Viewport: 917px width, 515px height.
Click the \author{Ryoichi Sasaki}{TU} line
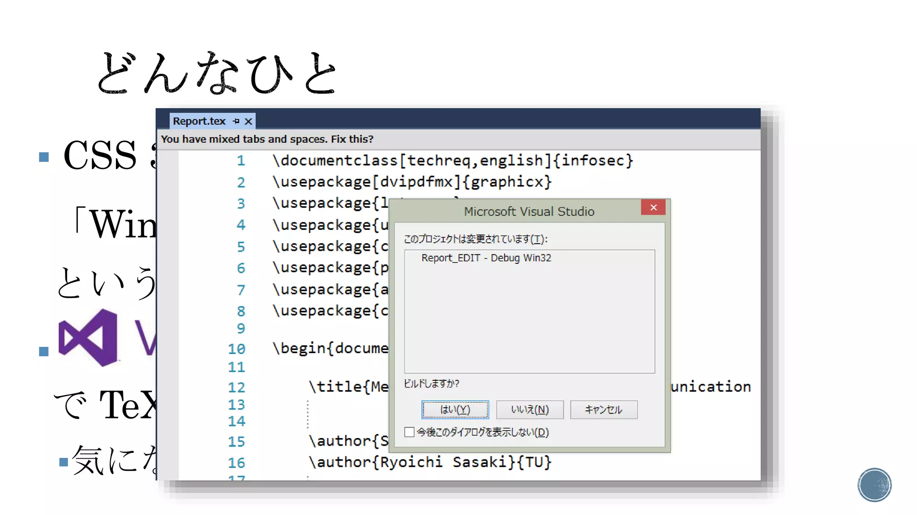(430, 462)
